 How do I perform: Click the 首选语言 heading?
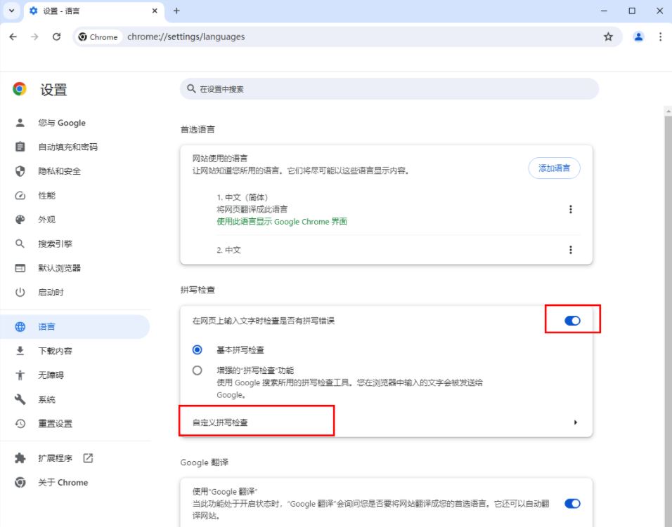pyautogui.click(x=198, y=129)
